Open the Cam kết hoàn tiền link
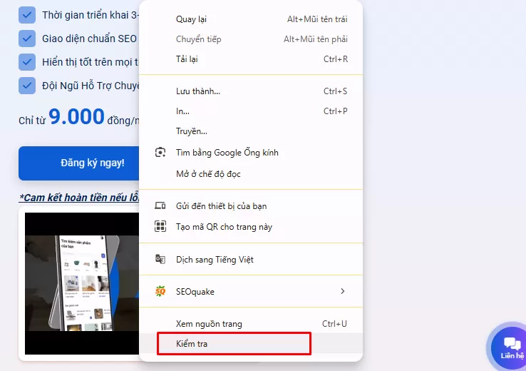 click(78, 197)
